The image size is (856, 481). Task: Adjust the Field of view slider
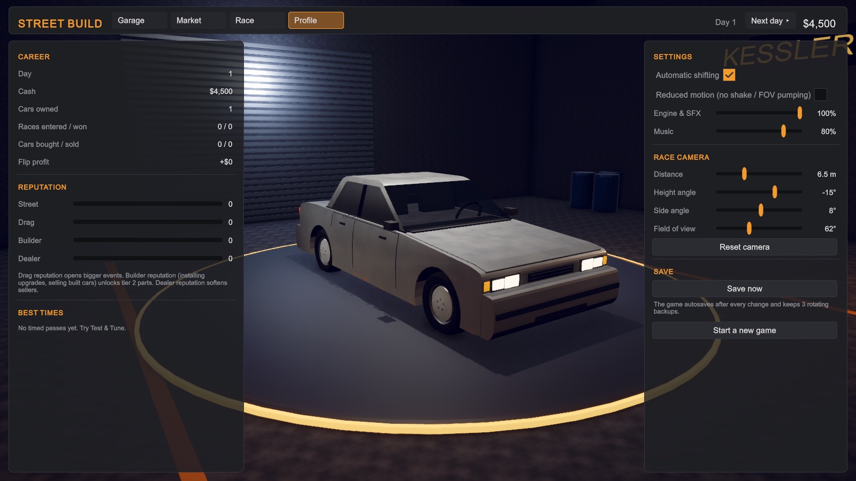(x=759, y=228)
